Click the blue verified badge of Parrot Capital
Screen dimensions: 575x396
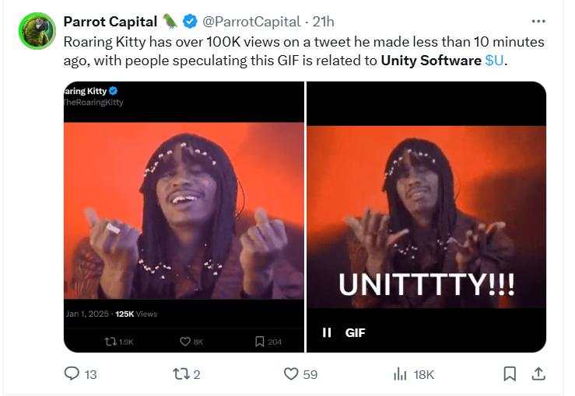(x=190, y=22)
